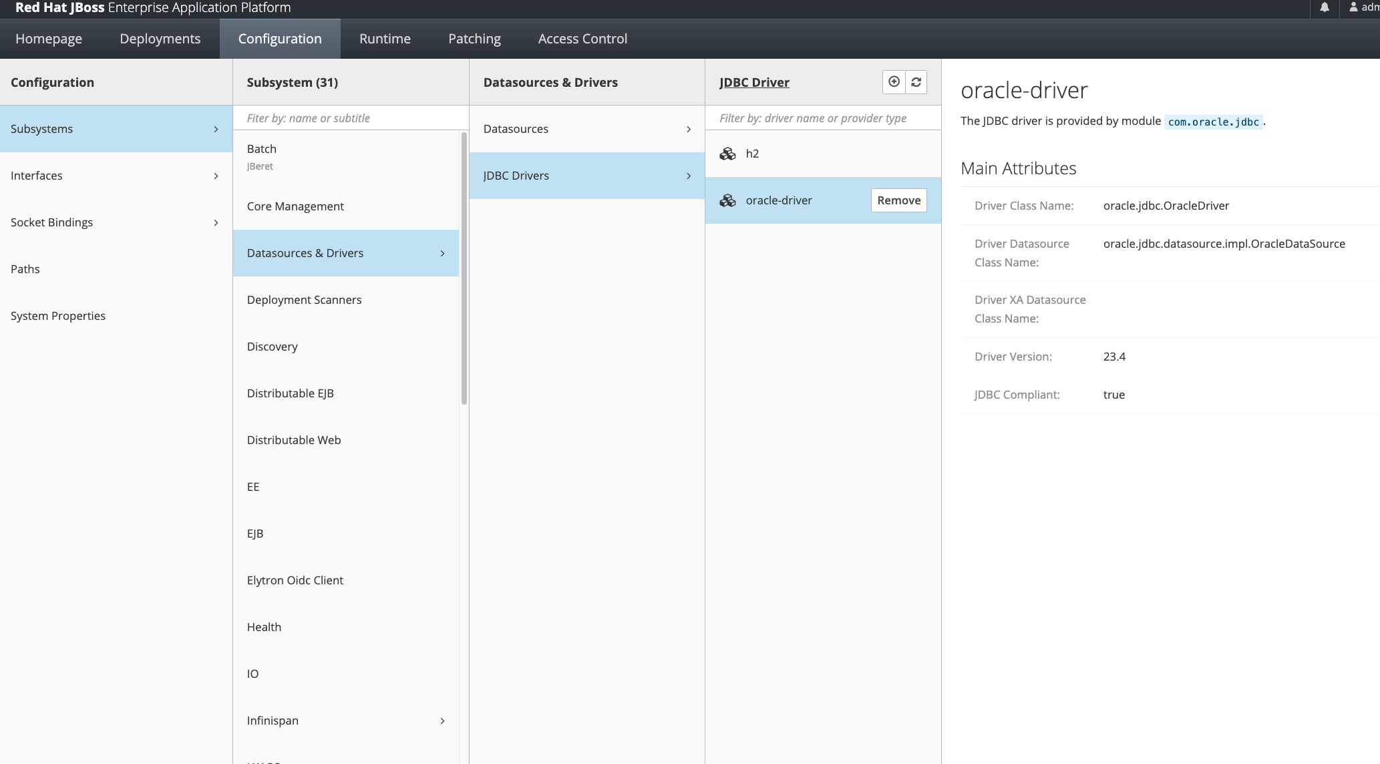Open the notifications bell icon
Image resolution: width=1380 pixels, height=764 pixels.
(1325, 8)
